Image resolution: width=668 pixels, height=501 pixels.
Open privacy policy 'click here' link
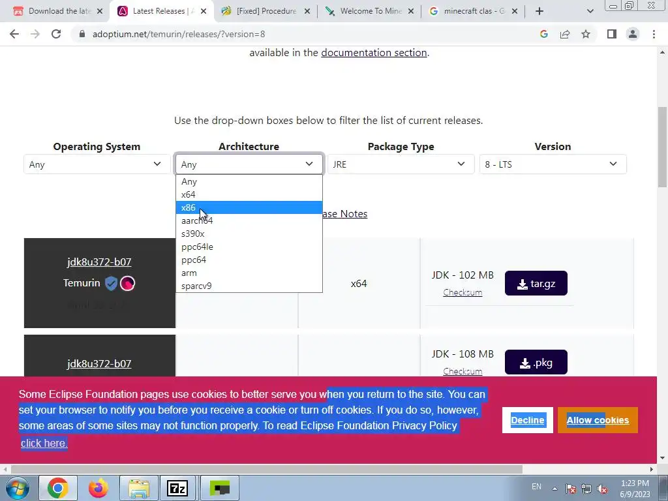[44, 443]
